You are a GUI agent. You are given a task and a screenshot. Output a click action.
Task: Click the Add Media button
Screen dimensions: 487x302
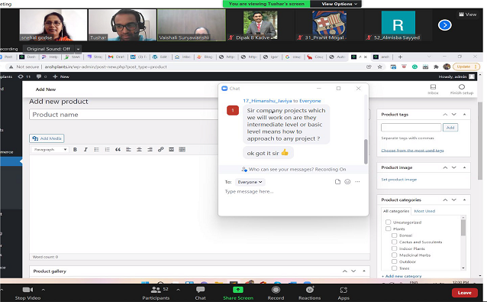click(x=47, y=138)
